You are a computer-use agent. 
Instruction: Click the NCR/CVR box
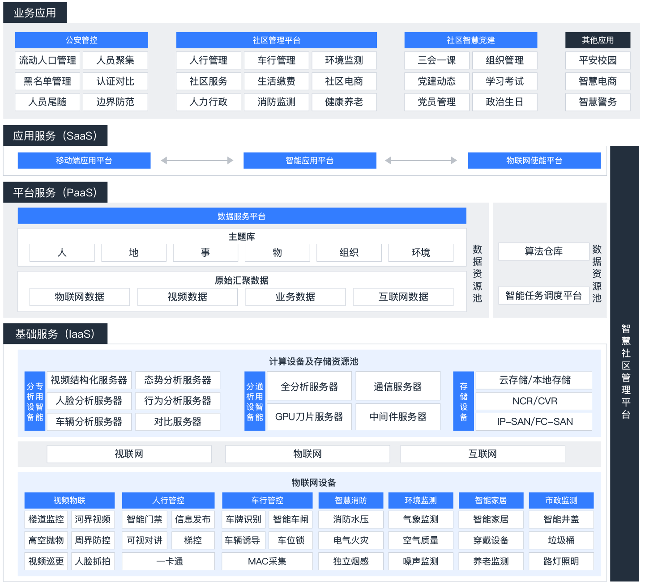pos(534,401)
